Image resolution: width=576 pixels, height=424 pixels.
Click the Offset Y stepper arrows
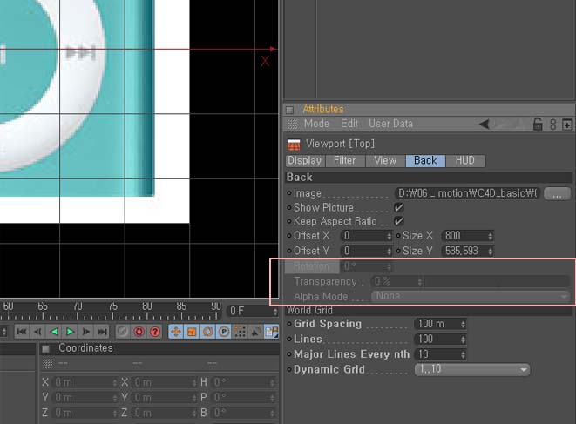tap(389, 251)
